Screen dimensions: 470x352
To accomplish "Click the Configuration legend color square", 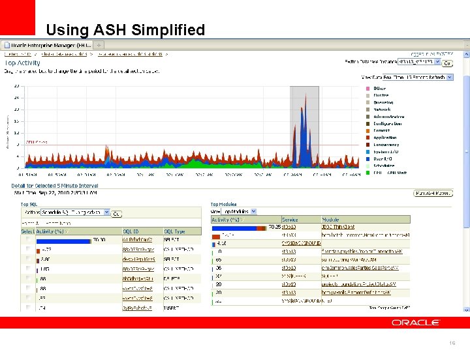I will [x=368, y=124].
